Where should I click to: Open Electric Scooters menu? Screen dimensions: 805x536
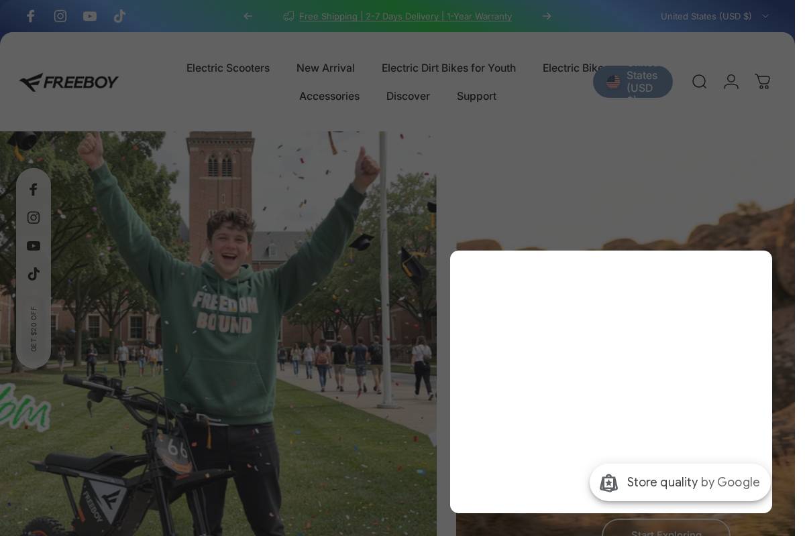228,68
